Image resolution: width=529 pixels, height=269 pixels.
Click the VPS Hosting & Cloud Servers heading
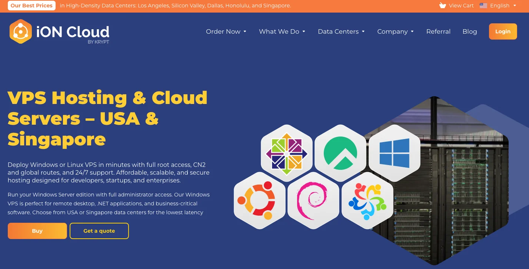pos(107,118)
